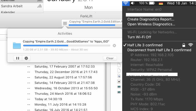This screenshot has width=196, height=111.
Task: Click the Tx Rate: 1170 Mbps entry
Action: click(x=147, y=99)
